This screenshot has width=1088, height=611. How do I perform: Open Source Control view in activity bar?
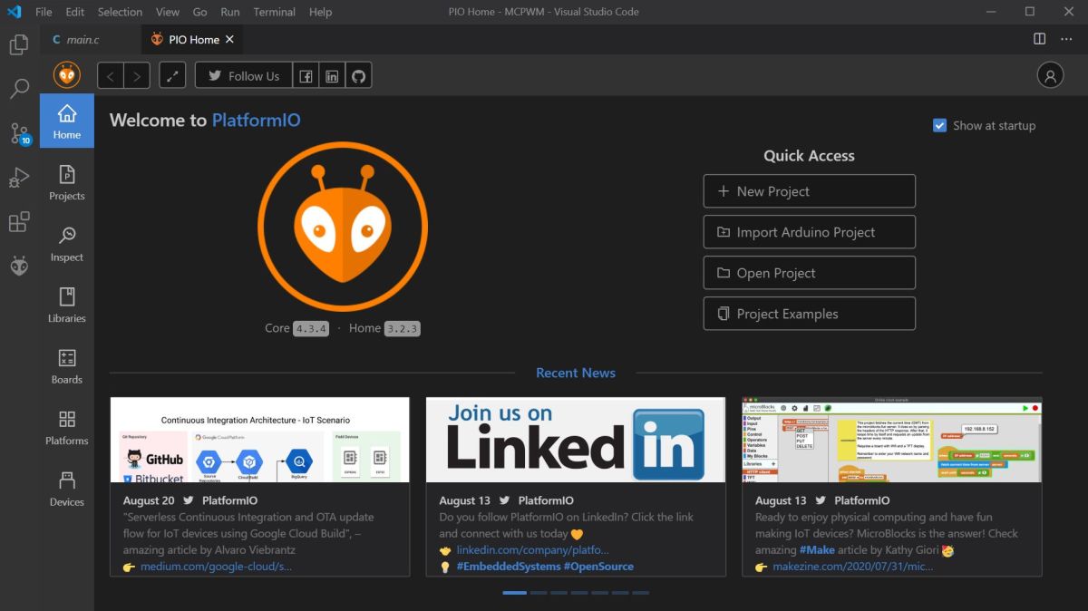tap(19, 133)
